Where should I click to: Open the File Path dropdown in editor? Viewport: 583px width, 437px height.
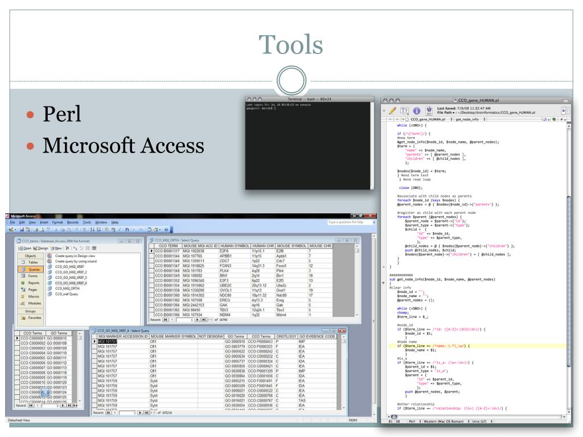pyautogui.click(x=447, y=113)
